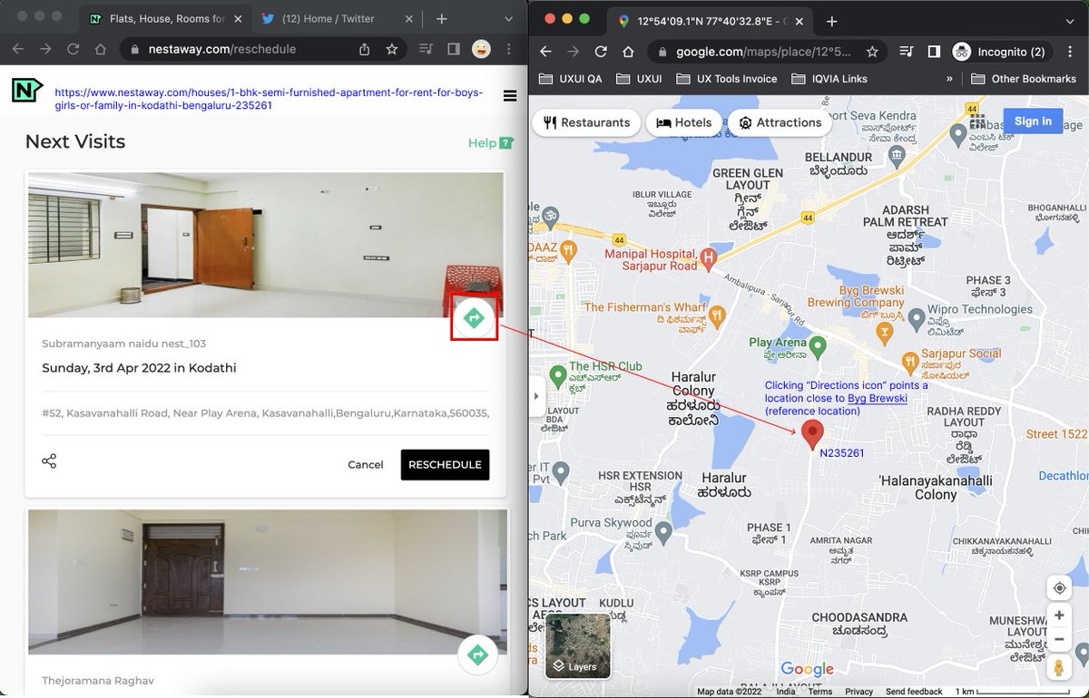Open a new tab in Maps browser window
Image resolution: width=1089 pixels, height=698 pixels.
(831, 21)
